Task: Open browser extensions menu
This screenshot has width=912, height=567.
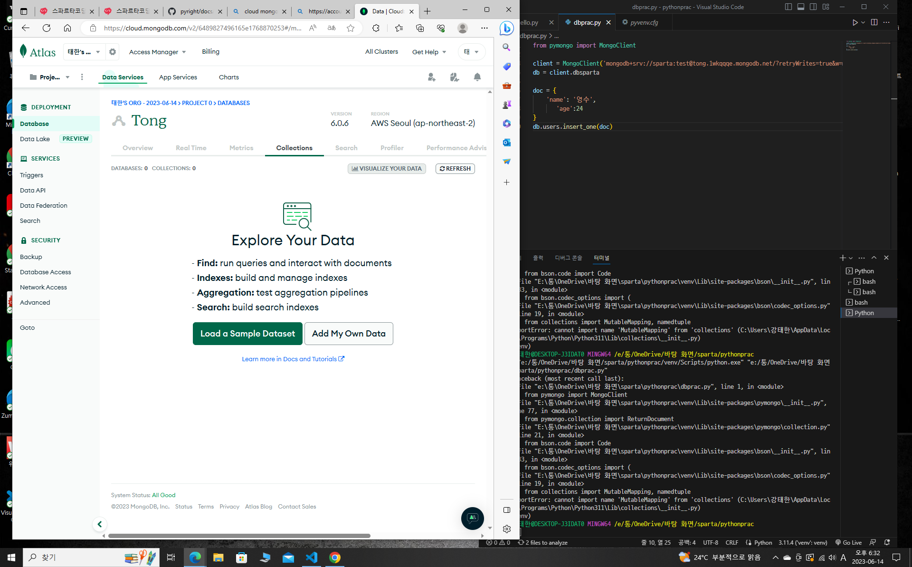Action: pyautogui.click(x=376, y=28)
